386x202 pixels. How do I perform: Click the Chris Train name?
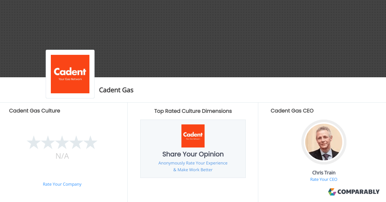324,173
